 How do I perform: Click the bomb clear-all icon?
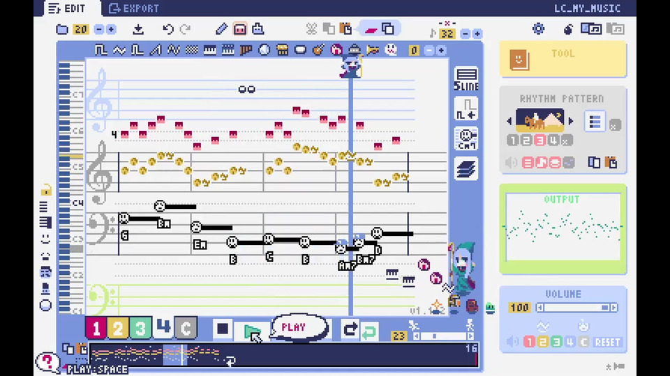click(568, 29)
